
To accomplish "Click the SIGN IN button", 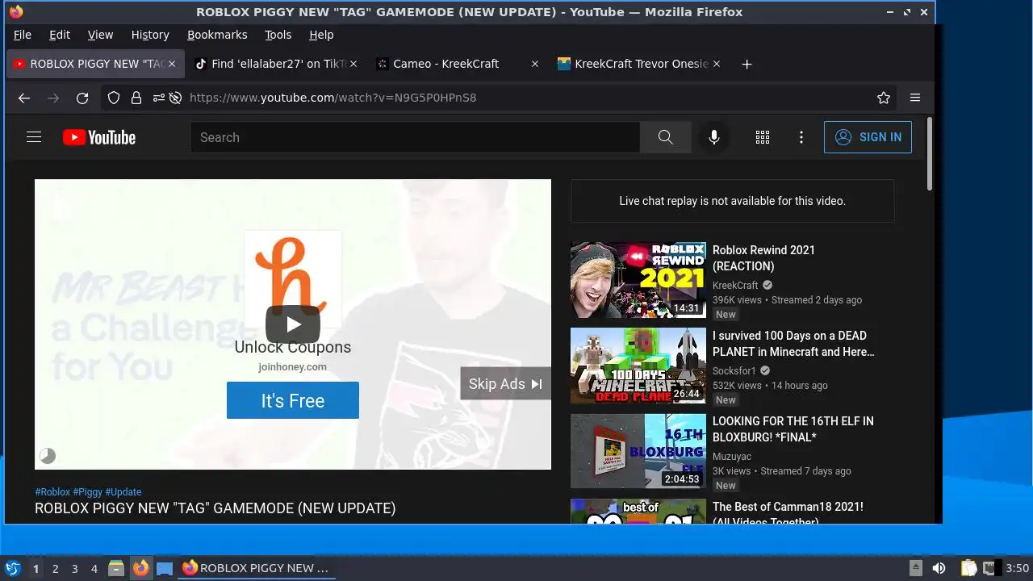I will point(868,137).
